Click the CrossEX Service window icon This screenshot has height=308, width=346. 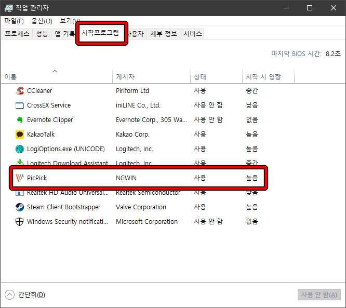point(20,105)
